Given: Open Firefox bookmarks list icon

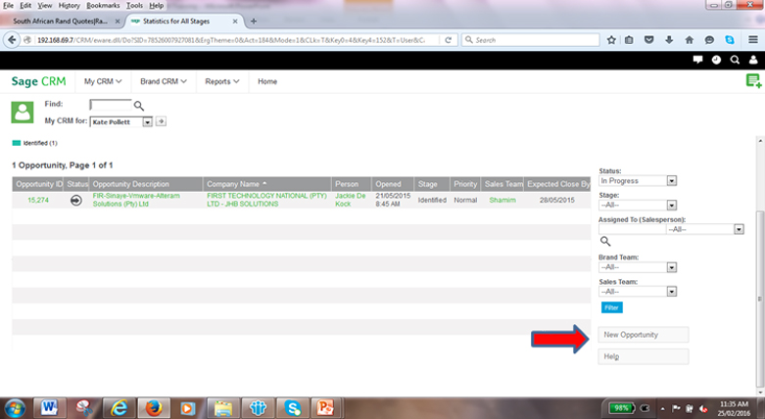Looking at the screenshot, I should [629, 40].
